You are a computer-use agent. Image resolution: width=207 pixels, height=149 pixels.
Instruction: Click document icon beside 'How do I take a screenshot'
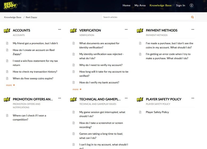[x=74, y=123]
